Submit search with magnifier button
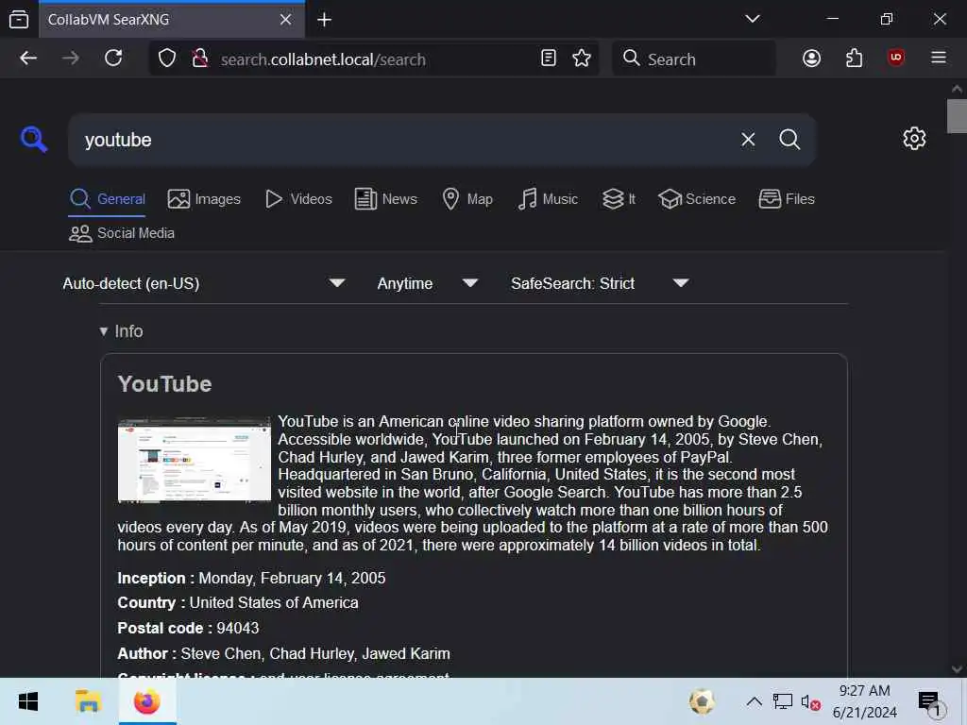Viewport: 967px width, 725px height. (789, 140)
